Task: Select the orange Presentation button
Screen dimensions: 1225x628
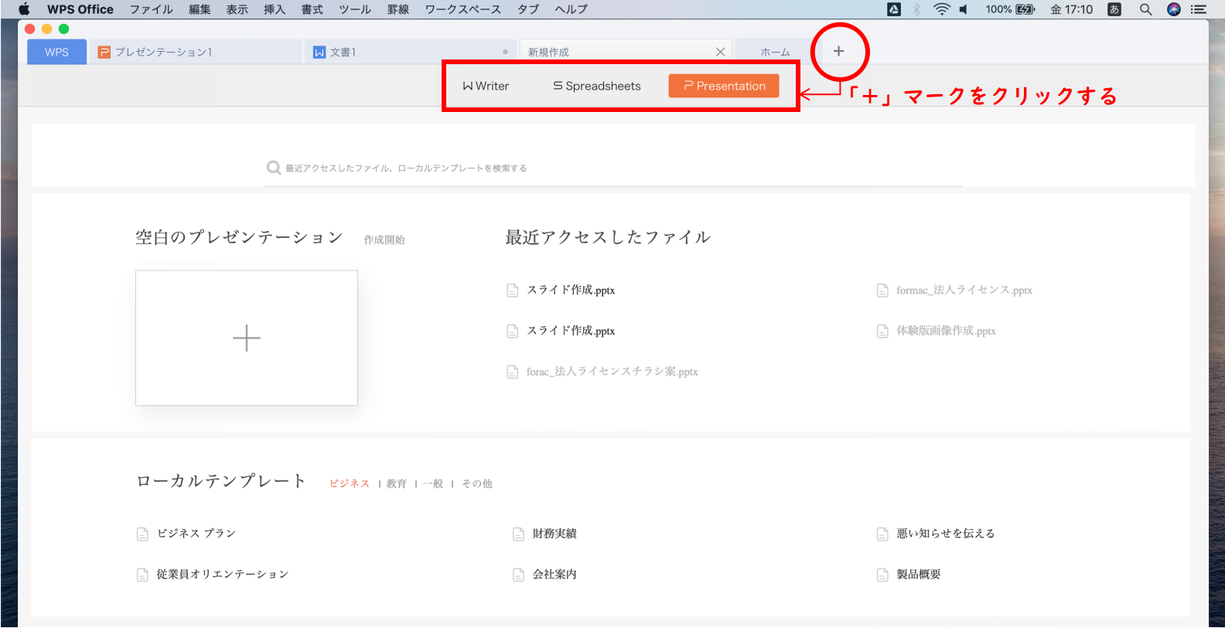Action: coord(724,86)
